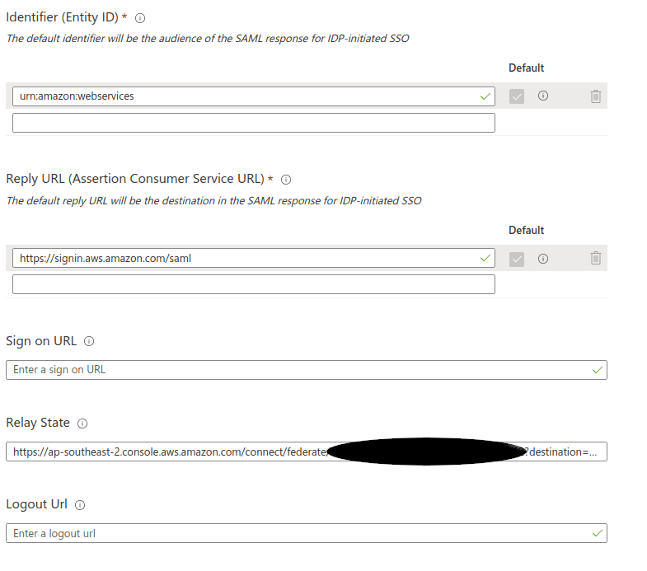Toggle Default checkbox for signin.aws.amazon.com reply URL

point(517,260)
